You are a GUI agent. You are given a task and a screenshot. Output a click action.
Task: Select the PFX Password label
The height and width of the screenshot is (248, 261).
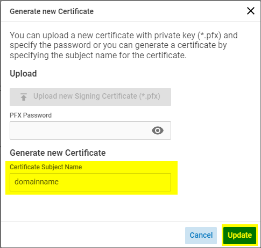[x=31, y=115]
